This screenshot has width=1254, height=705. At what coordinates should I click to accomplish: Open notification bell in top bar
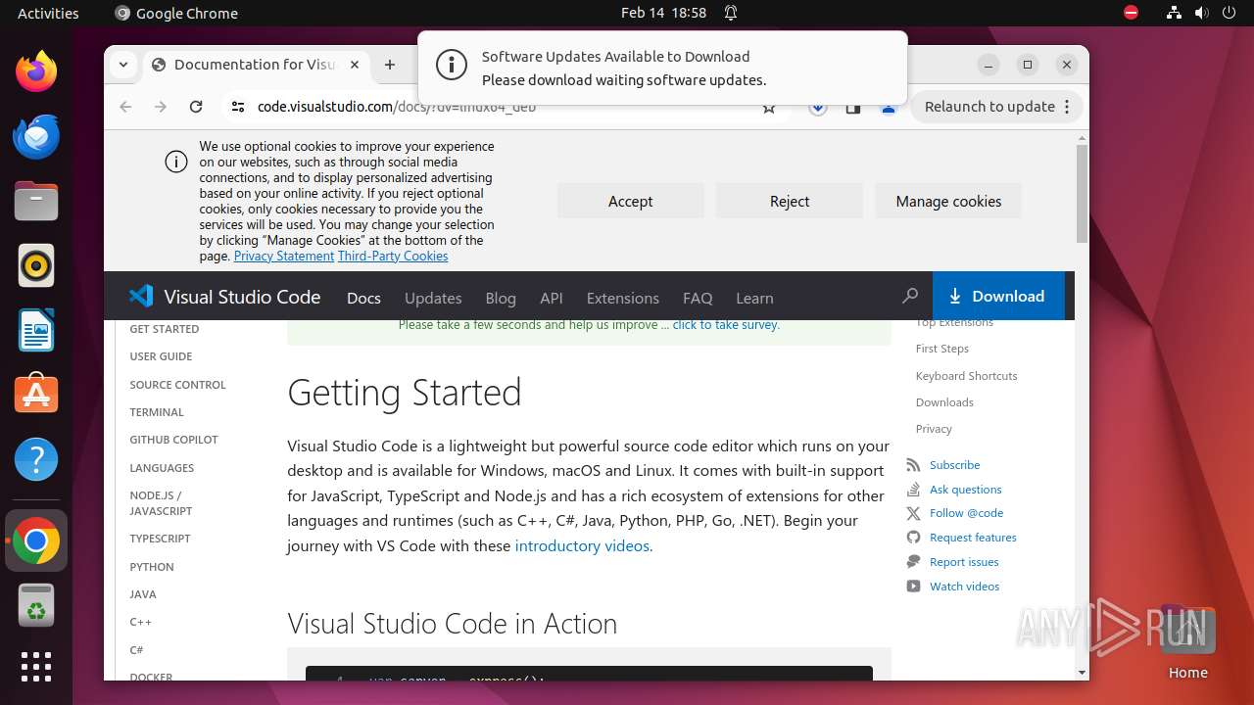(731, 13)
